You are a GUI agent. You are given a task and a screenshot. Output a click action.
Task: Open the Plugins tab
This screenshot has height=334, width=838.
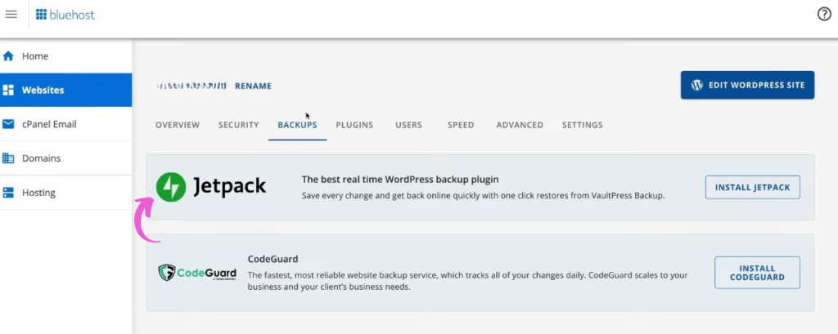(x=354, y=125)
